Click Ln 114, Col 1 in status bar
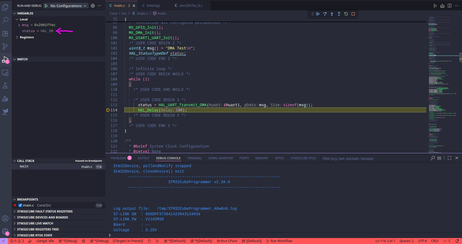 [x=385, y=241]
